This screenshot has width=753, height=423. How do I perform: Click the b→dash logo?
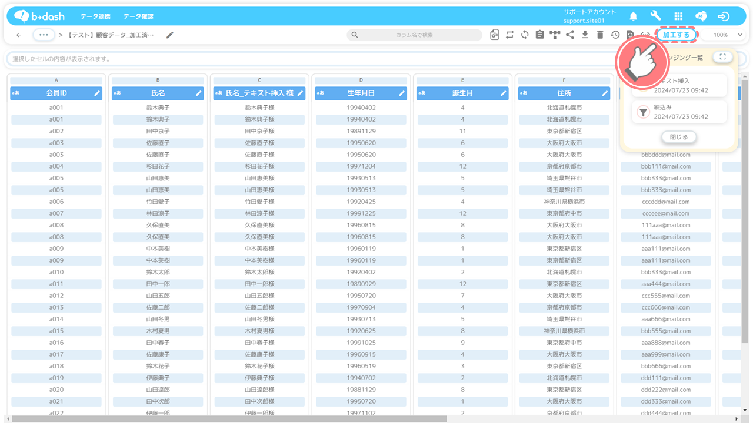coord(39,16)
